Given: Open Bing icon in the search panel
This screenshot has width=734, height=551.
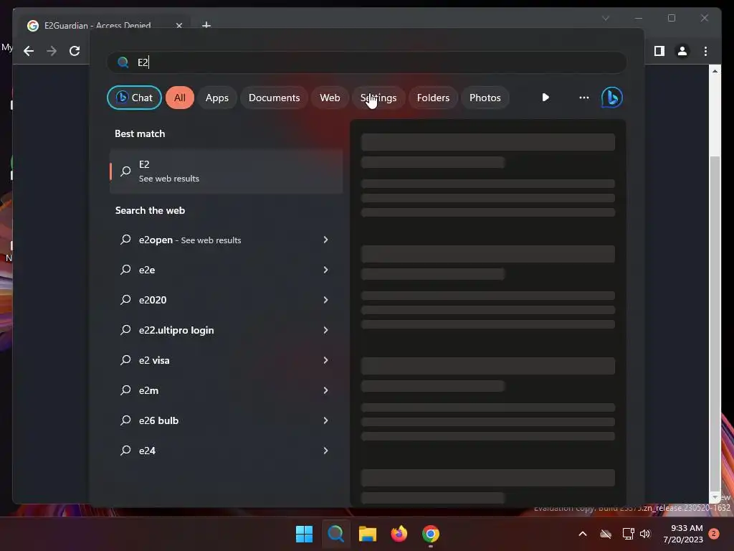Looking at the screenshot, I should 612,98.
